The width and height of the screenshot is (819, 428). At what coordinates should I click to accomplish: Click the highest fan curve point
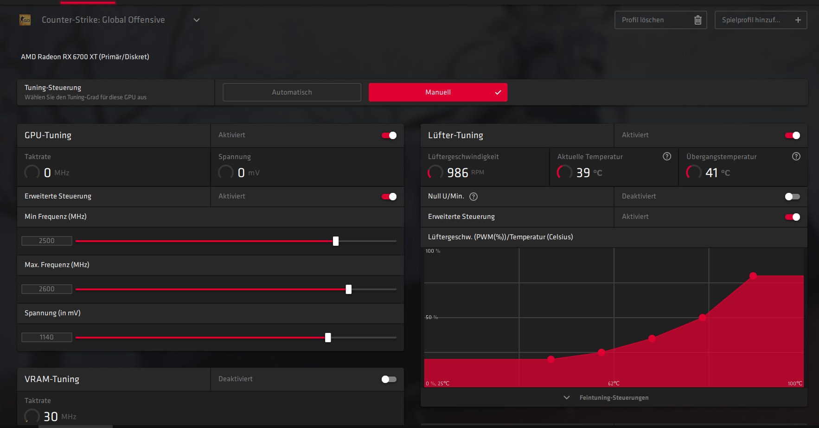753,276
